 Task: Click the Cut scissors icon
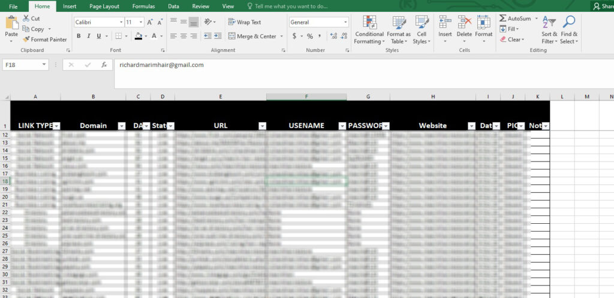(26, 19)
